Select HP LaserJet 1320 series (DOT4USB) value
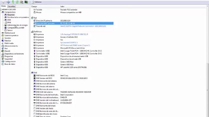The width and height of the screenshot is (209, 117). pos(73,67)
